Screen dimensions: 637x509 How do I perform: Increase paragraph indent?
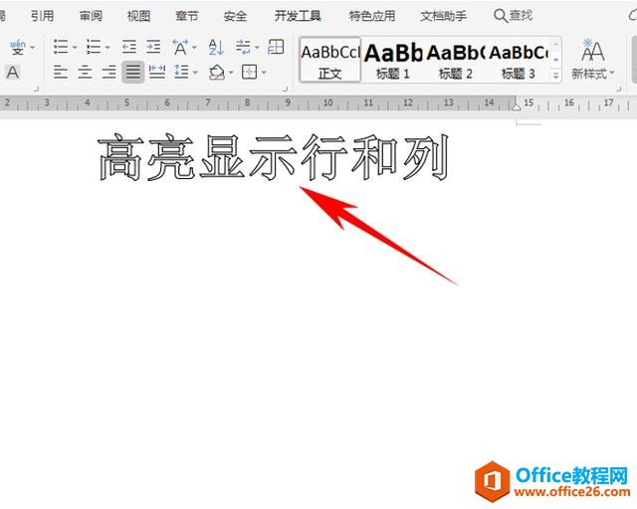pyautogui.click(x=153, y=47)
